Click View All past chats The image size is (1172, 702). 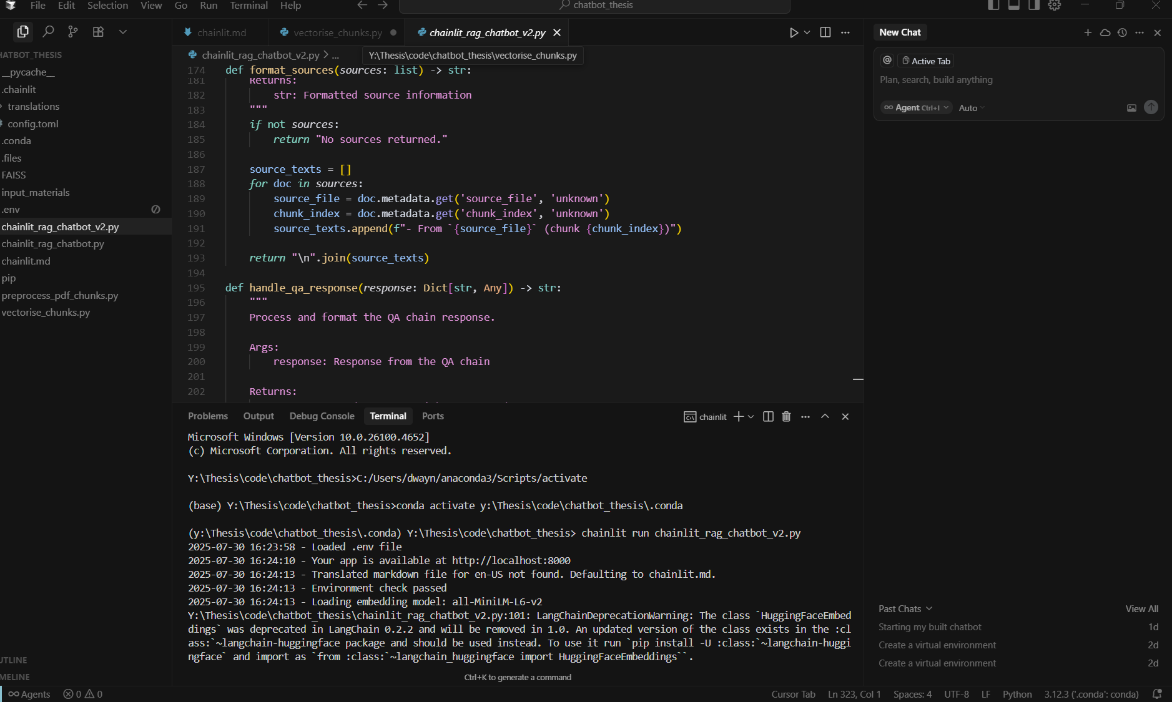coord(1141,609)
